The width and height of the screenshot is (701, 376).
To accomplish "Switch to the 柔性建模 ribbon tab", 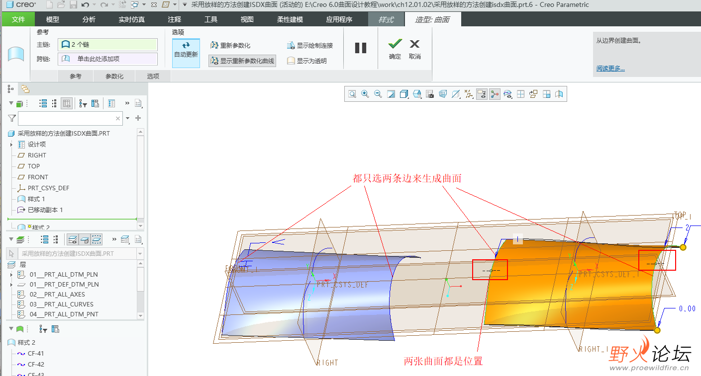I will [290, 19].
